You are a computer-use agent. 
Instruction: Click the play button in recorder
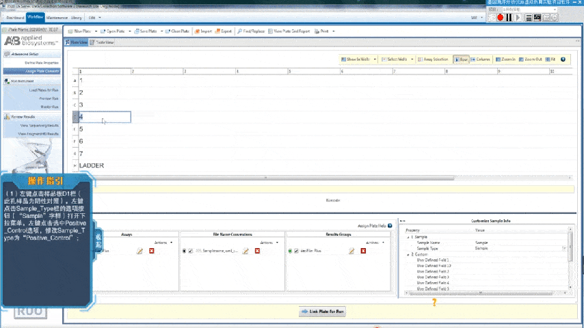[x=518, y=18]
